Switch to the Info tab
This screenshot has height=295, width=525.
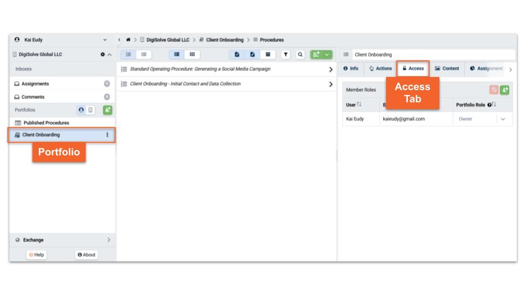pyautogui.click(x=351, y=69)
